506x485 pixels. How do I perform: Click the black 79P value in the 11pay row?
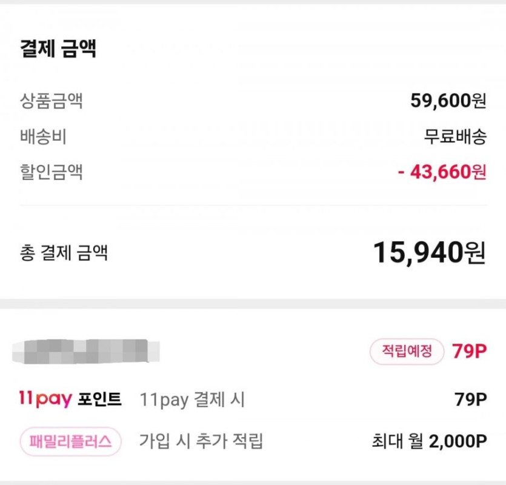point(471,400)
